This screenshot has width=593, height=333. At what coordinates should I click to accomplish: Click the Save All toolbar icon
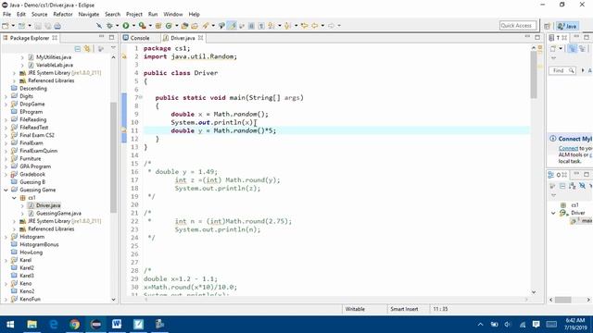point(47,26)
